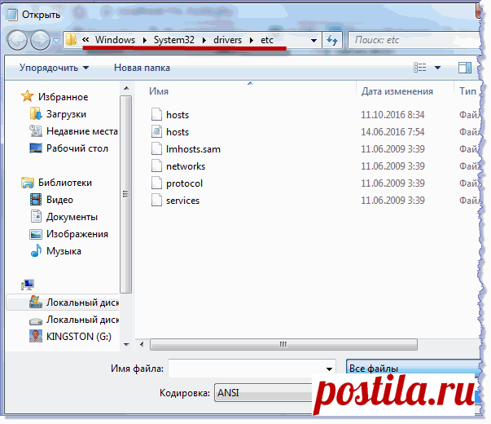This screenshot has height=424, width=491.
Task: Select KINGSTON (G:) drive
Action: 71,337
